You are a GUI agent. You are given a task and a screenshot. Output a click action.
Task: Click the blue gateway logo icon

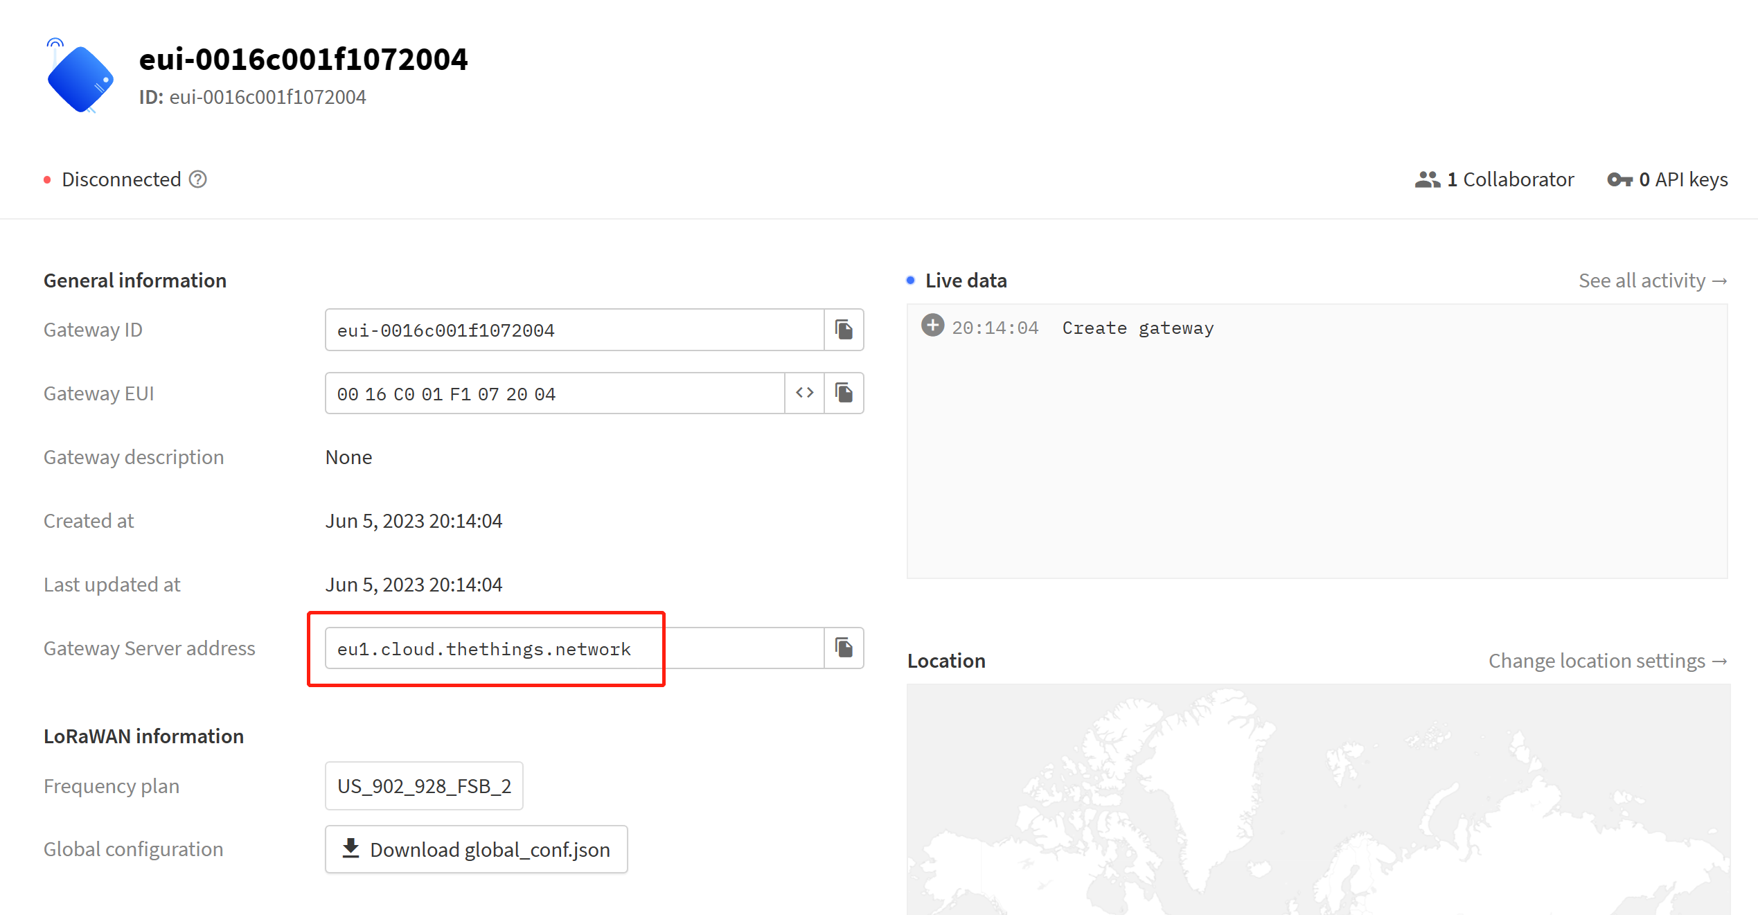point(80,76)
